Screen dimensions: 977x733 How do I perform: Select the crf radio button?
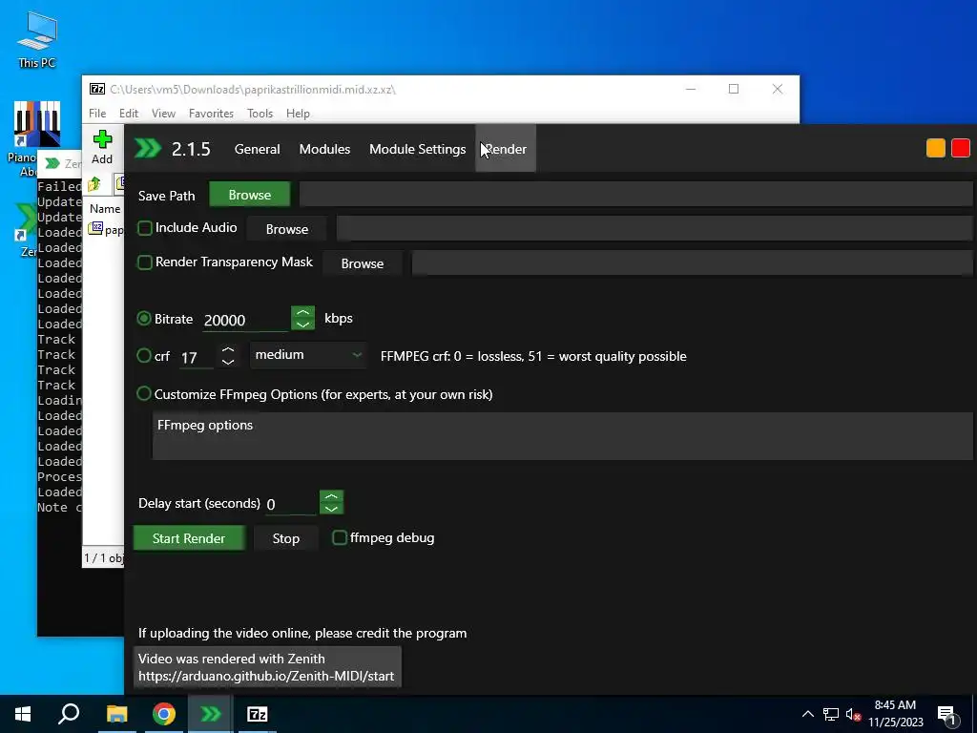point(144,355)
